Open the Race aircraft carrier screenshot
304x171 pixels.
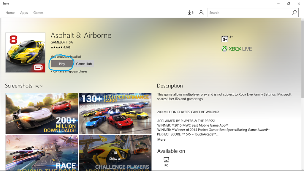click(x=42, y=153)
